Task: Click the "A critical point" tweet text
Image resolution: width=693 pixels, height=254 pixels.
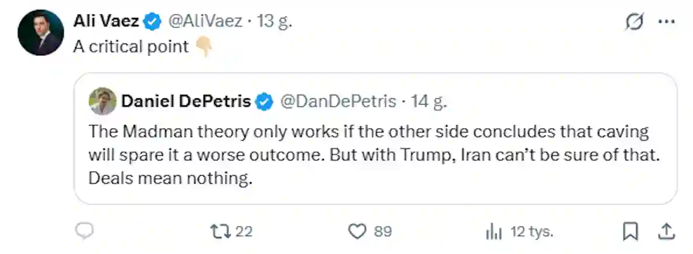Action: (131, 47)
